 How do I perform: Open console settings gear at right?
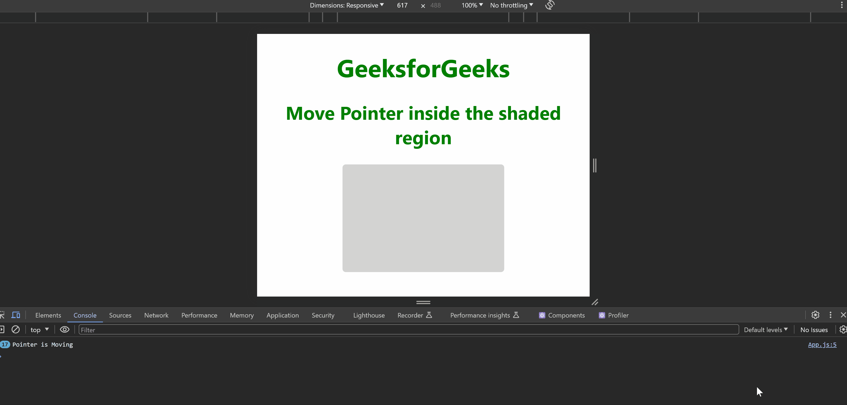(x=843, y=329)
